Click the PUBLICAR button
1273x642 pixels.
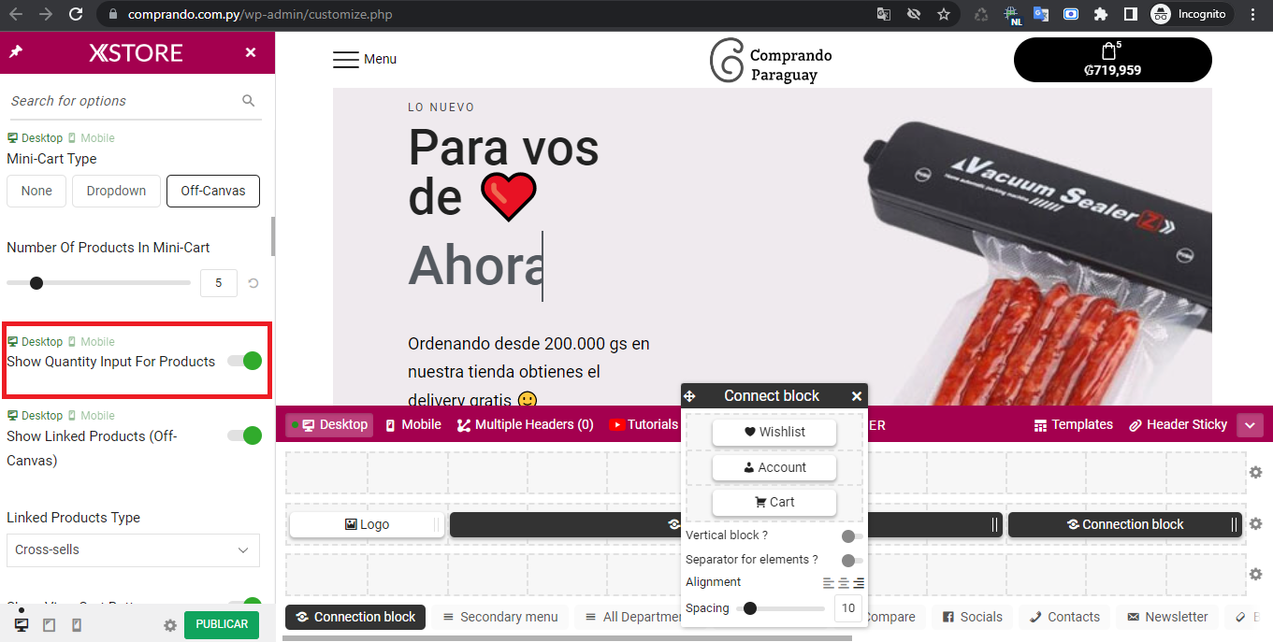[222, 624]
